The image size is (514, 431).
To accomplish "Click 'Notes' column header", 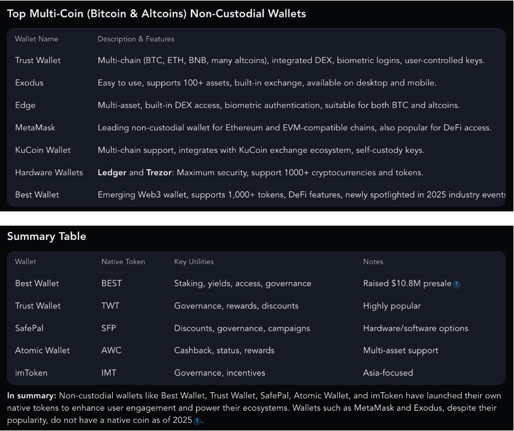I will tap(373, 262).
